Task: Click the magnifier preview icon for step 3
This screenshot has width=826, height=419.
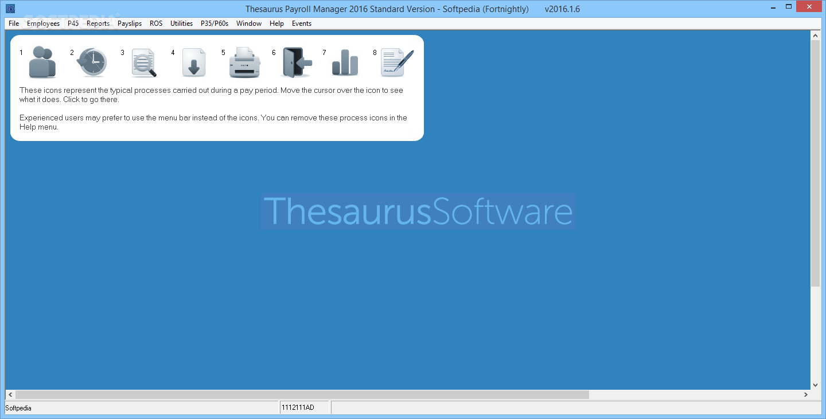Action: tap(143, 62)
